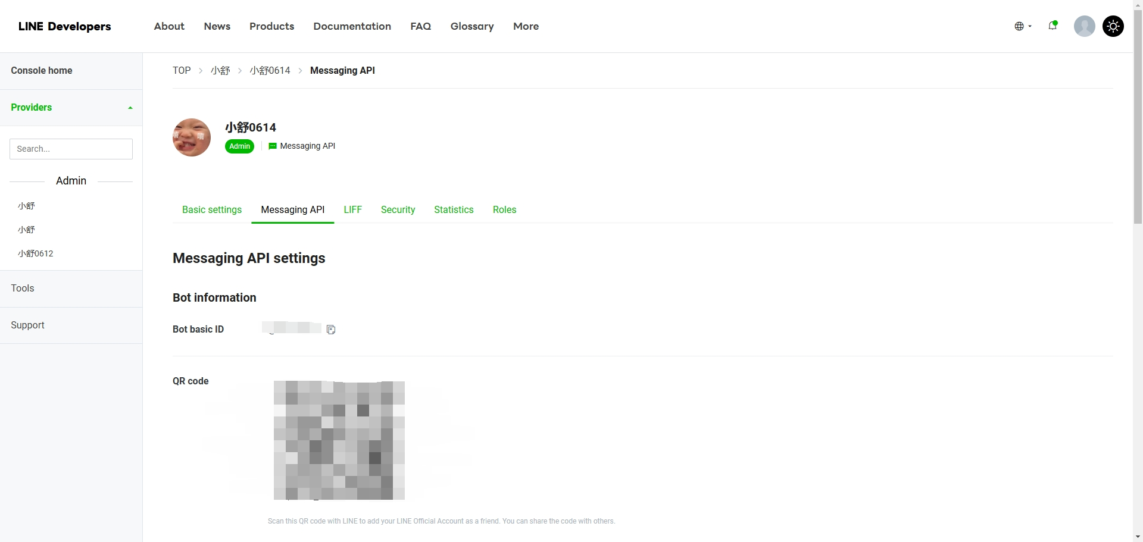
Task: Click TOP in the breadcrumb
Action: pos(182,70)
